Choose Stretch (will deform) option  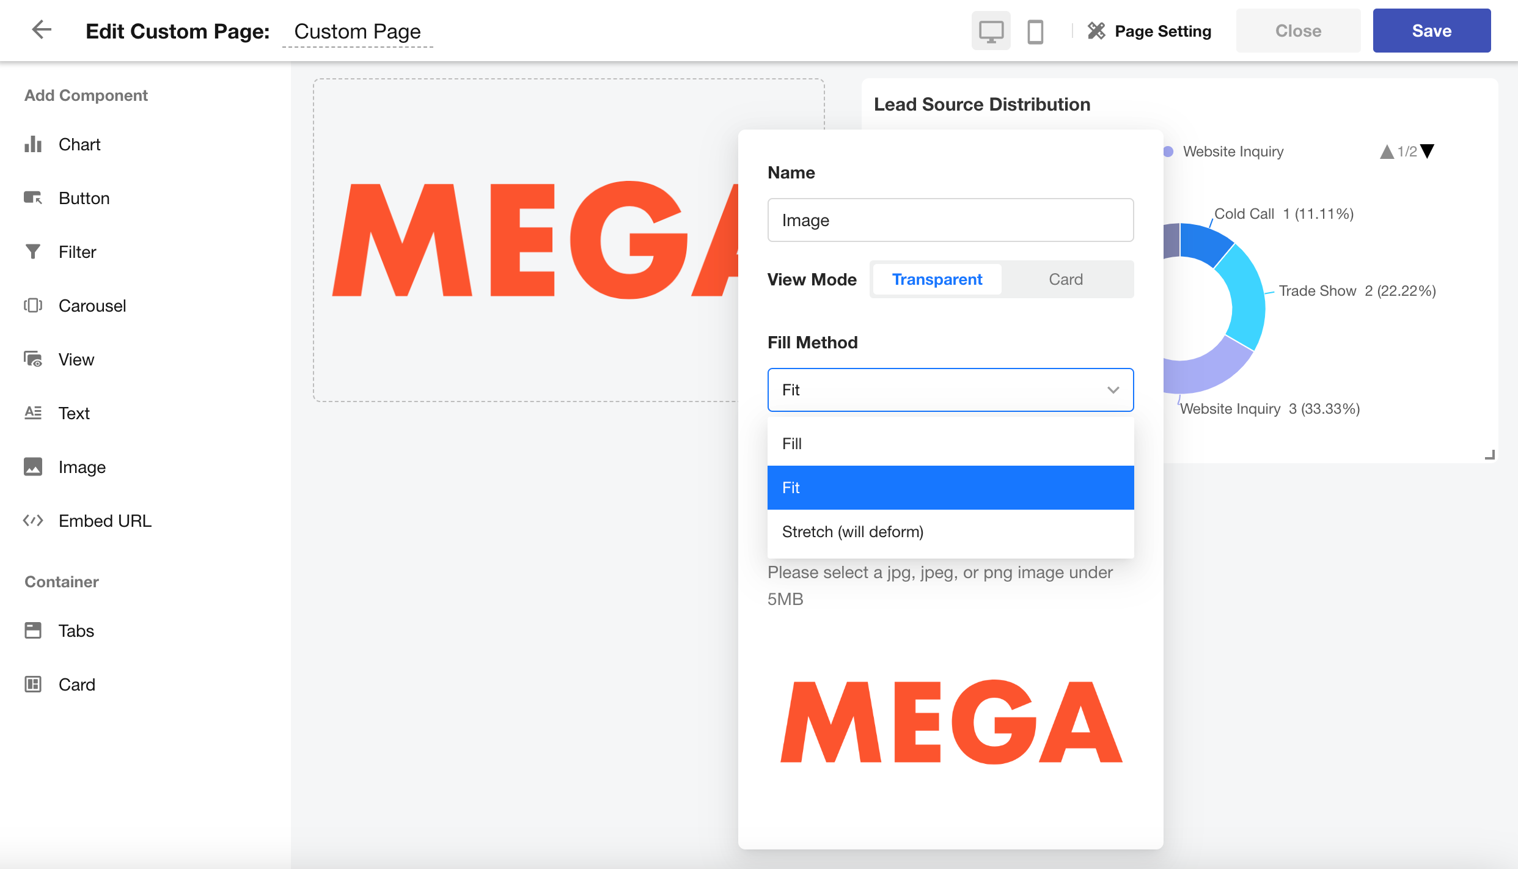(x=950, y=532)
